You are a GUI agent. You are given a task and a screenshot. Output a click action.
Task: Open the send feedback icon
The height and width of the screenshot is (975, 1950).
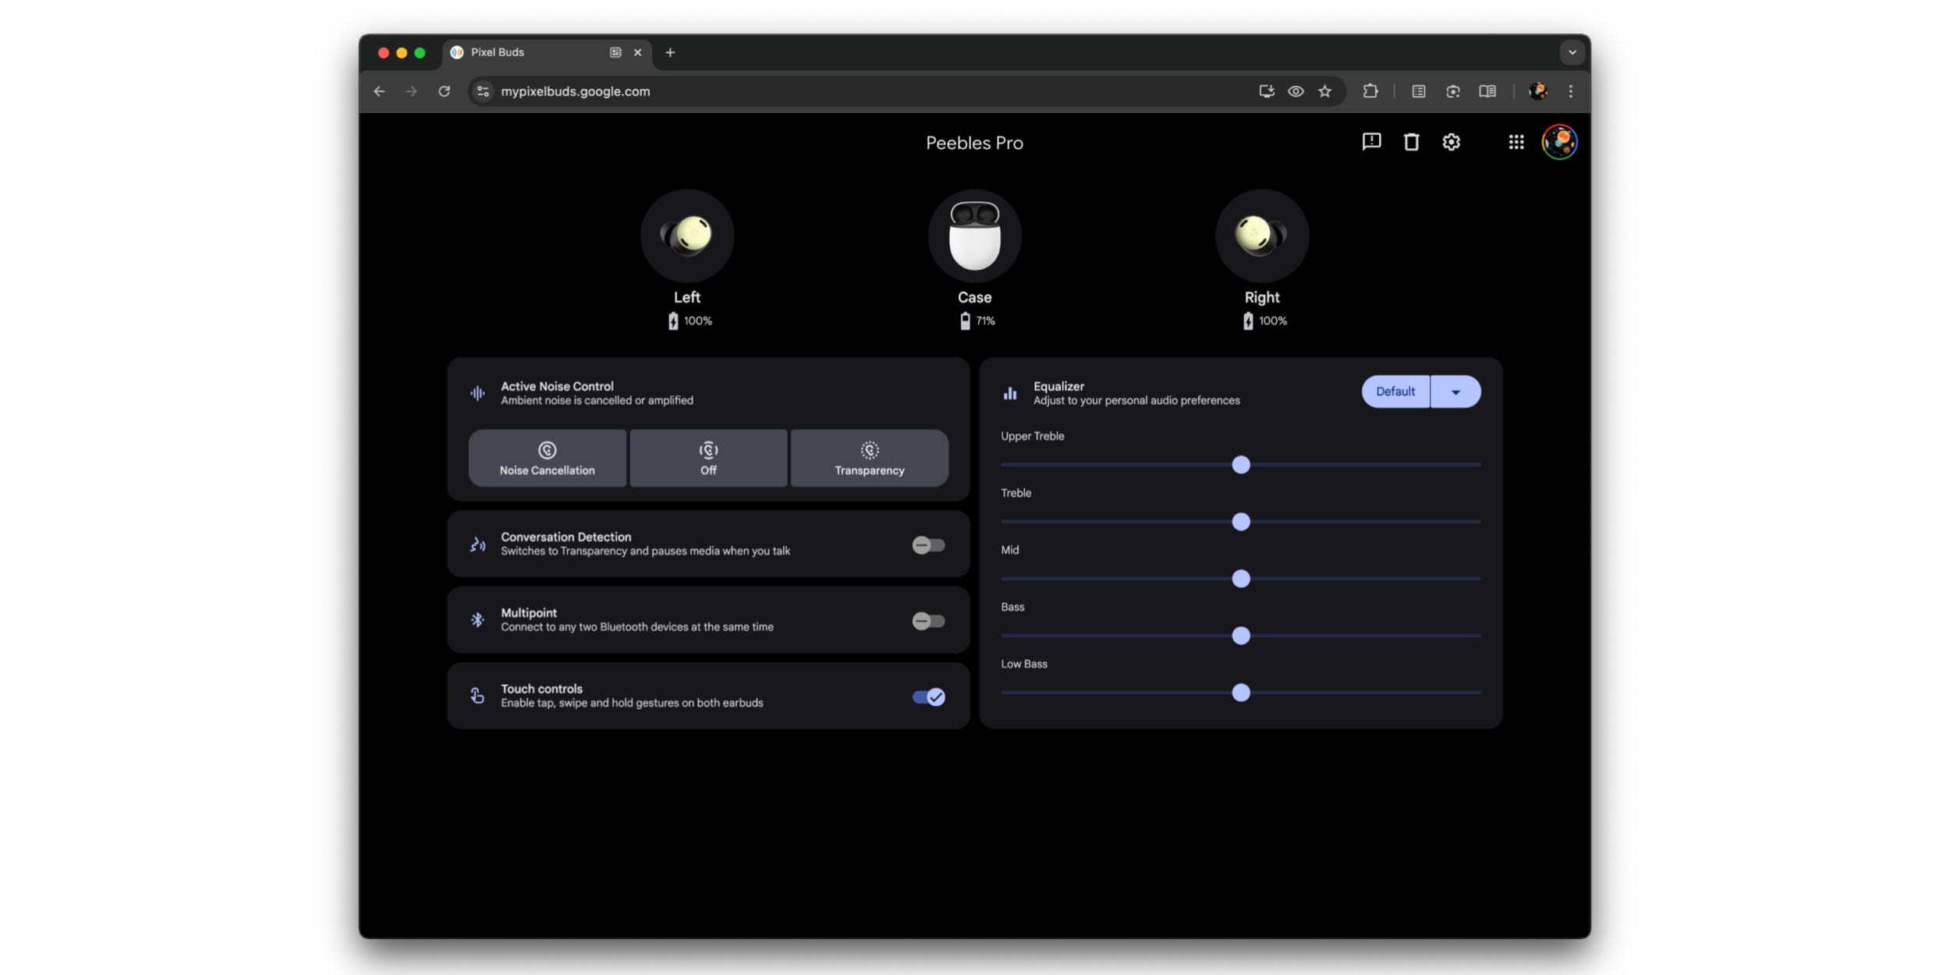click(x=1371, y=142)
